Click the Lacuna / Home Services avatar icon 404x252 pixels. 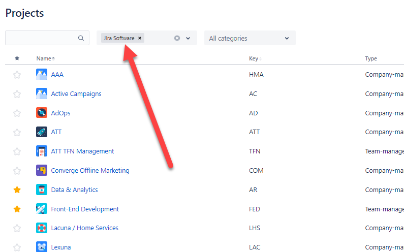(42, 228)
